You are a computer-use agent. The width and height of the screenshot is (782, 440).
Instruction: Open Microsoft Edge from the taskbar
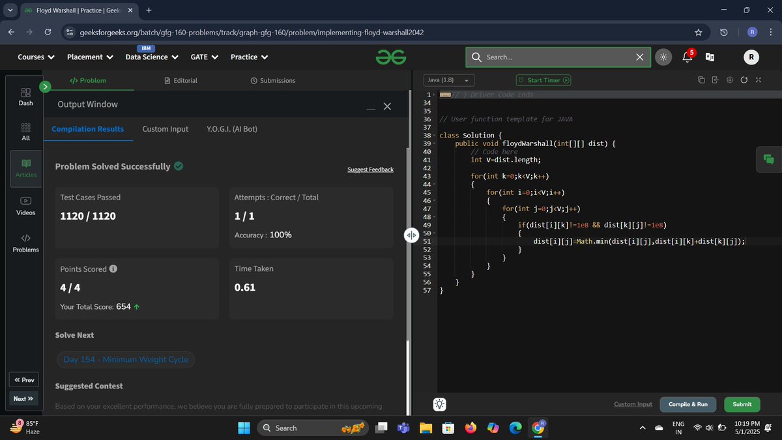pos(515,428)
